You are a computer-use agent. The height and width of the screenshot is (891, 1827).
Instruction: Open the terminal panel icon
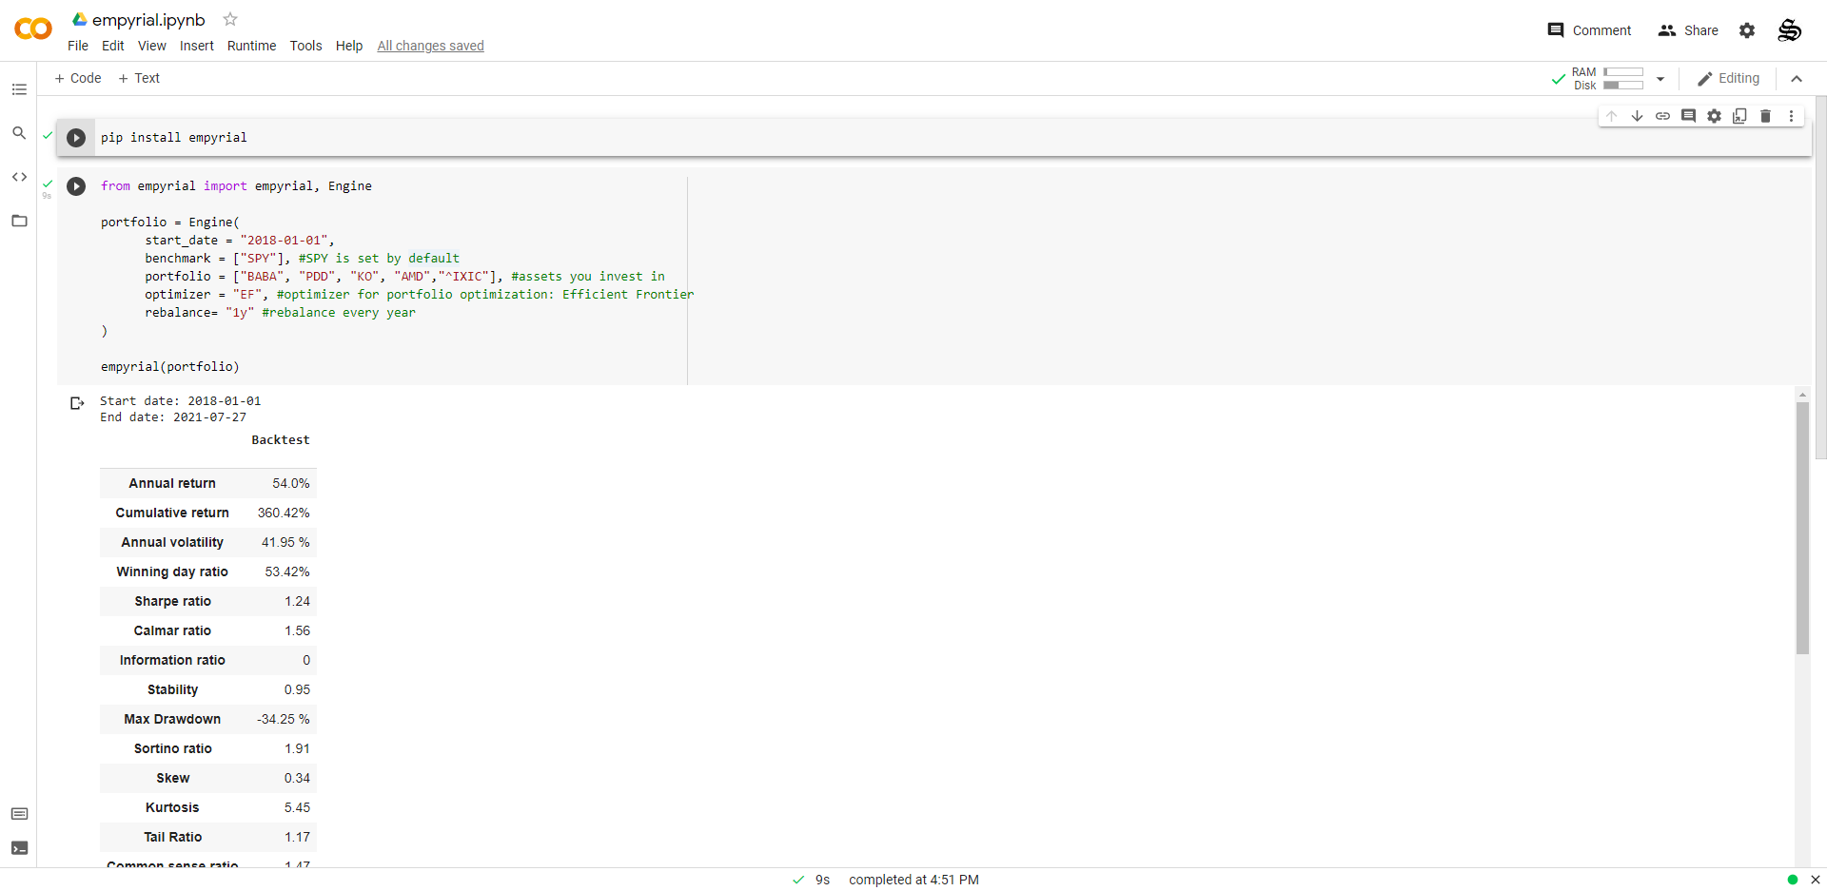coord(19,848)
